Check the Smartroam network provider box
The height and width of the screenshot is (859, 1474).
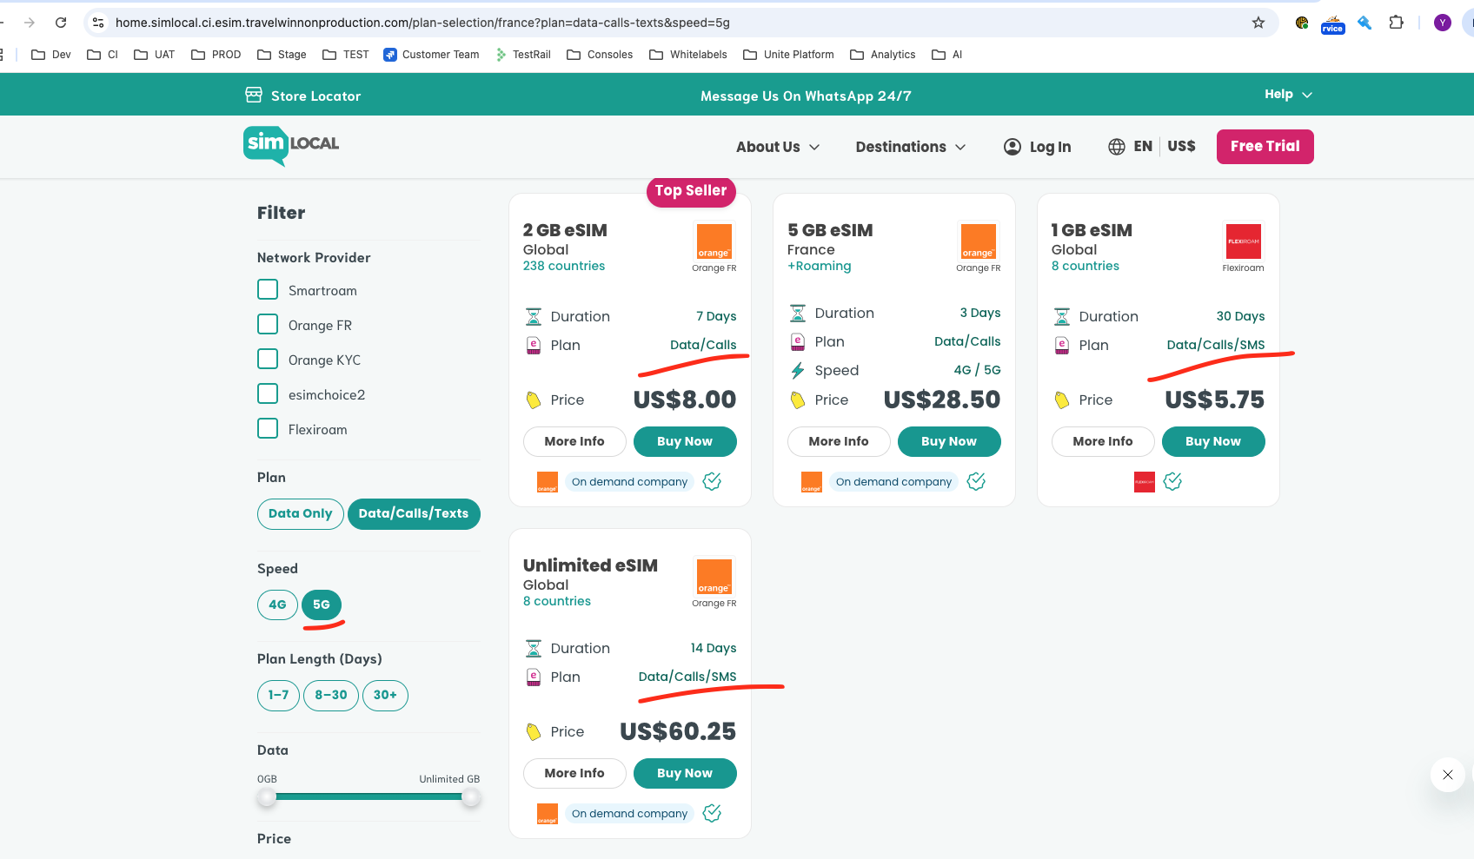(268, 290)
